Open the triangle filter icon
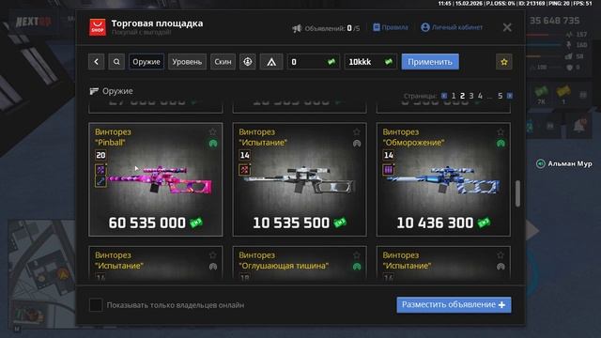 (x=271, y=62)
